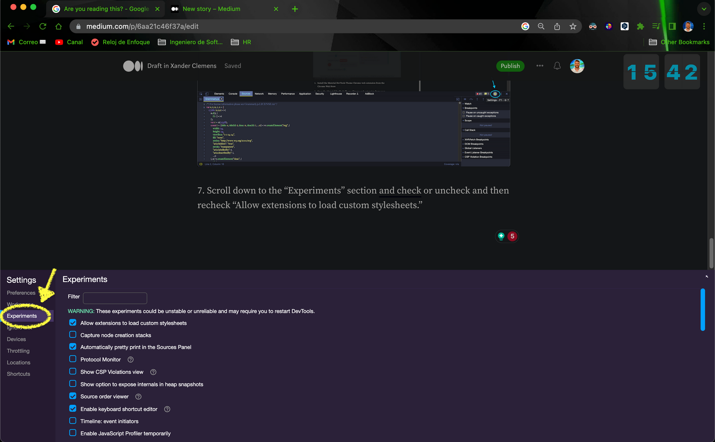715x442 pixels.
Task: Click inside the Experiments filter field
Action: click(x=115, y=298)
